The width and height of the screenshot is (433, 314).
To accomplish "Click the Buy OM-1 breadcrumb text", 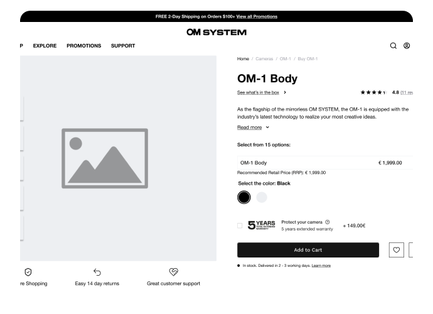I will [x=307, y=59].
